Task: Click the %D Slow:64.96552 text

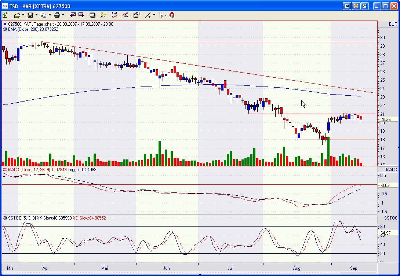Action: [x=89, y=218]
